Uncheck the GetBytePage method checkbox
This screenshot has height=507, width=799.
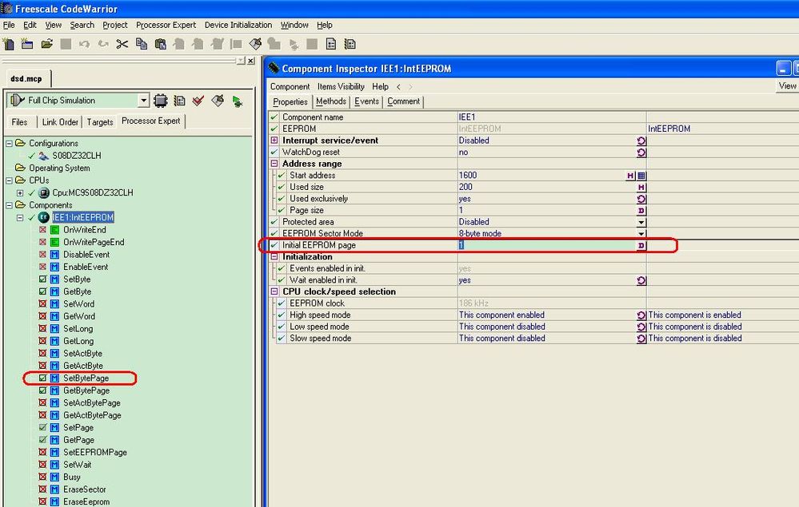[43, 390]
